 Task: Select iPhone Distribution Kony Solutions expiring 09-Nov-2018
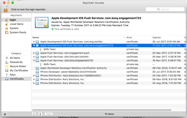click(x=109, y=79)
